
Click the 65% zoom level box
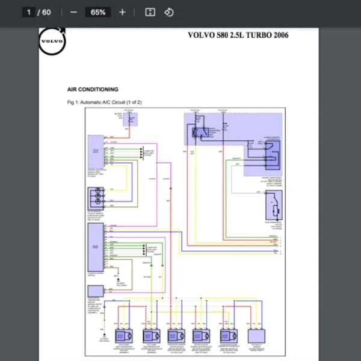coord(97,12)
